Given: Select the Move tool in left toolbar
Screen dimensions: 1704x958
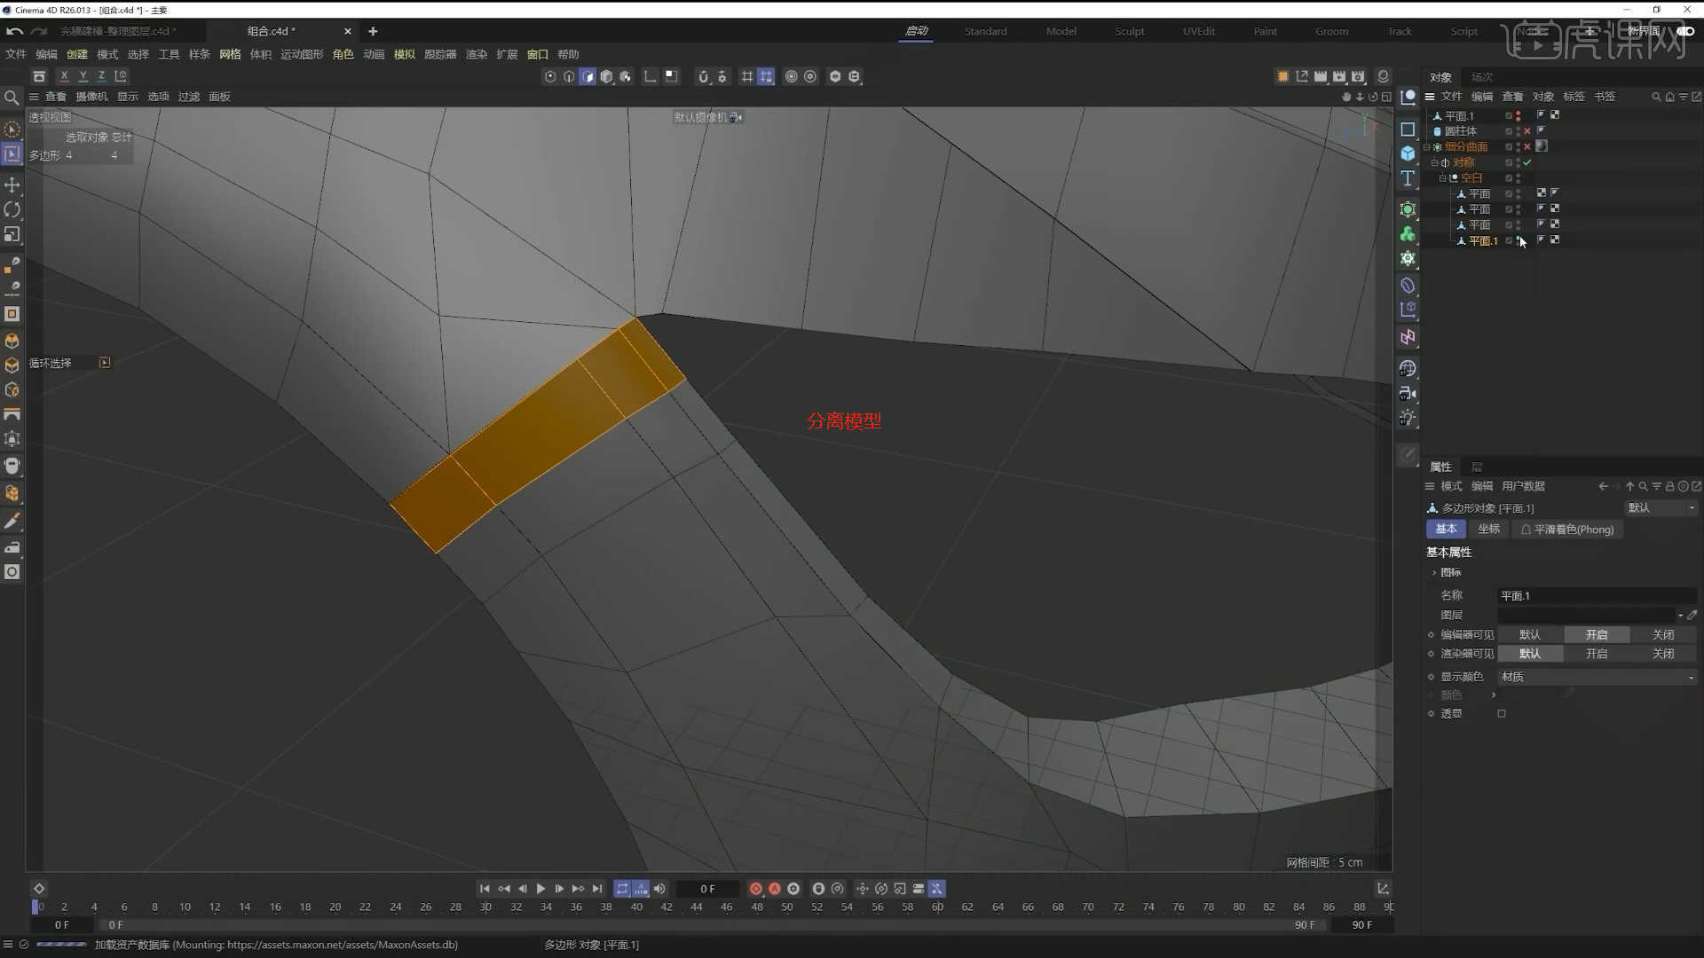Looking at the screenshot, I should (12, 185).
